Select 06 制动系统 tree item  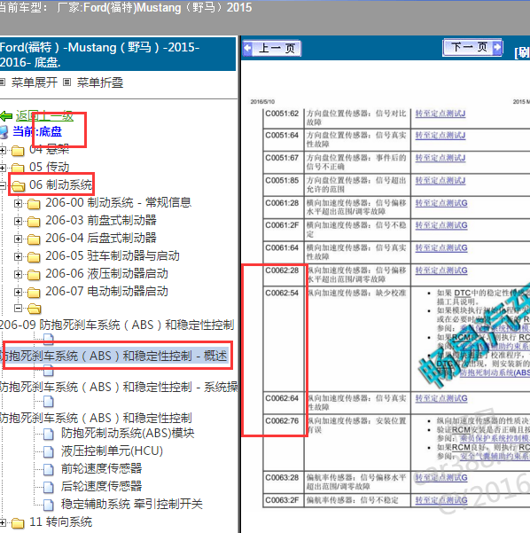click(x=60, y=185)
